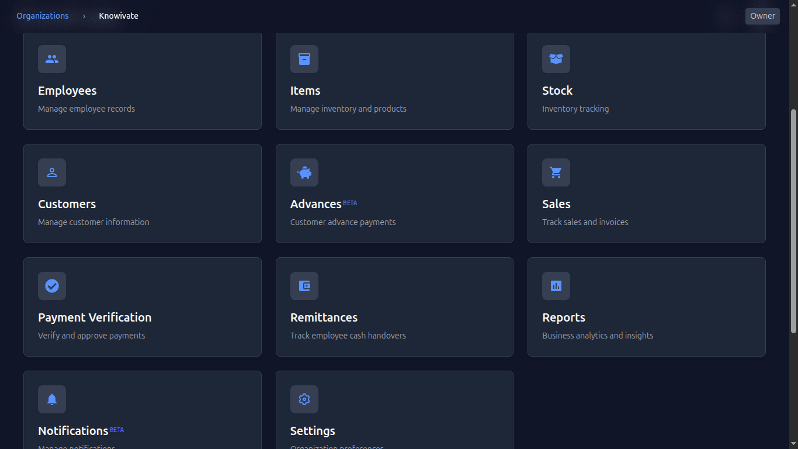Open the Items card title
Screen dimensions: 798x449
[306, 91]
